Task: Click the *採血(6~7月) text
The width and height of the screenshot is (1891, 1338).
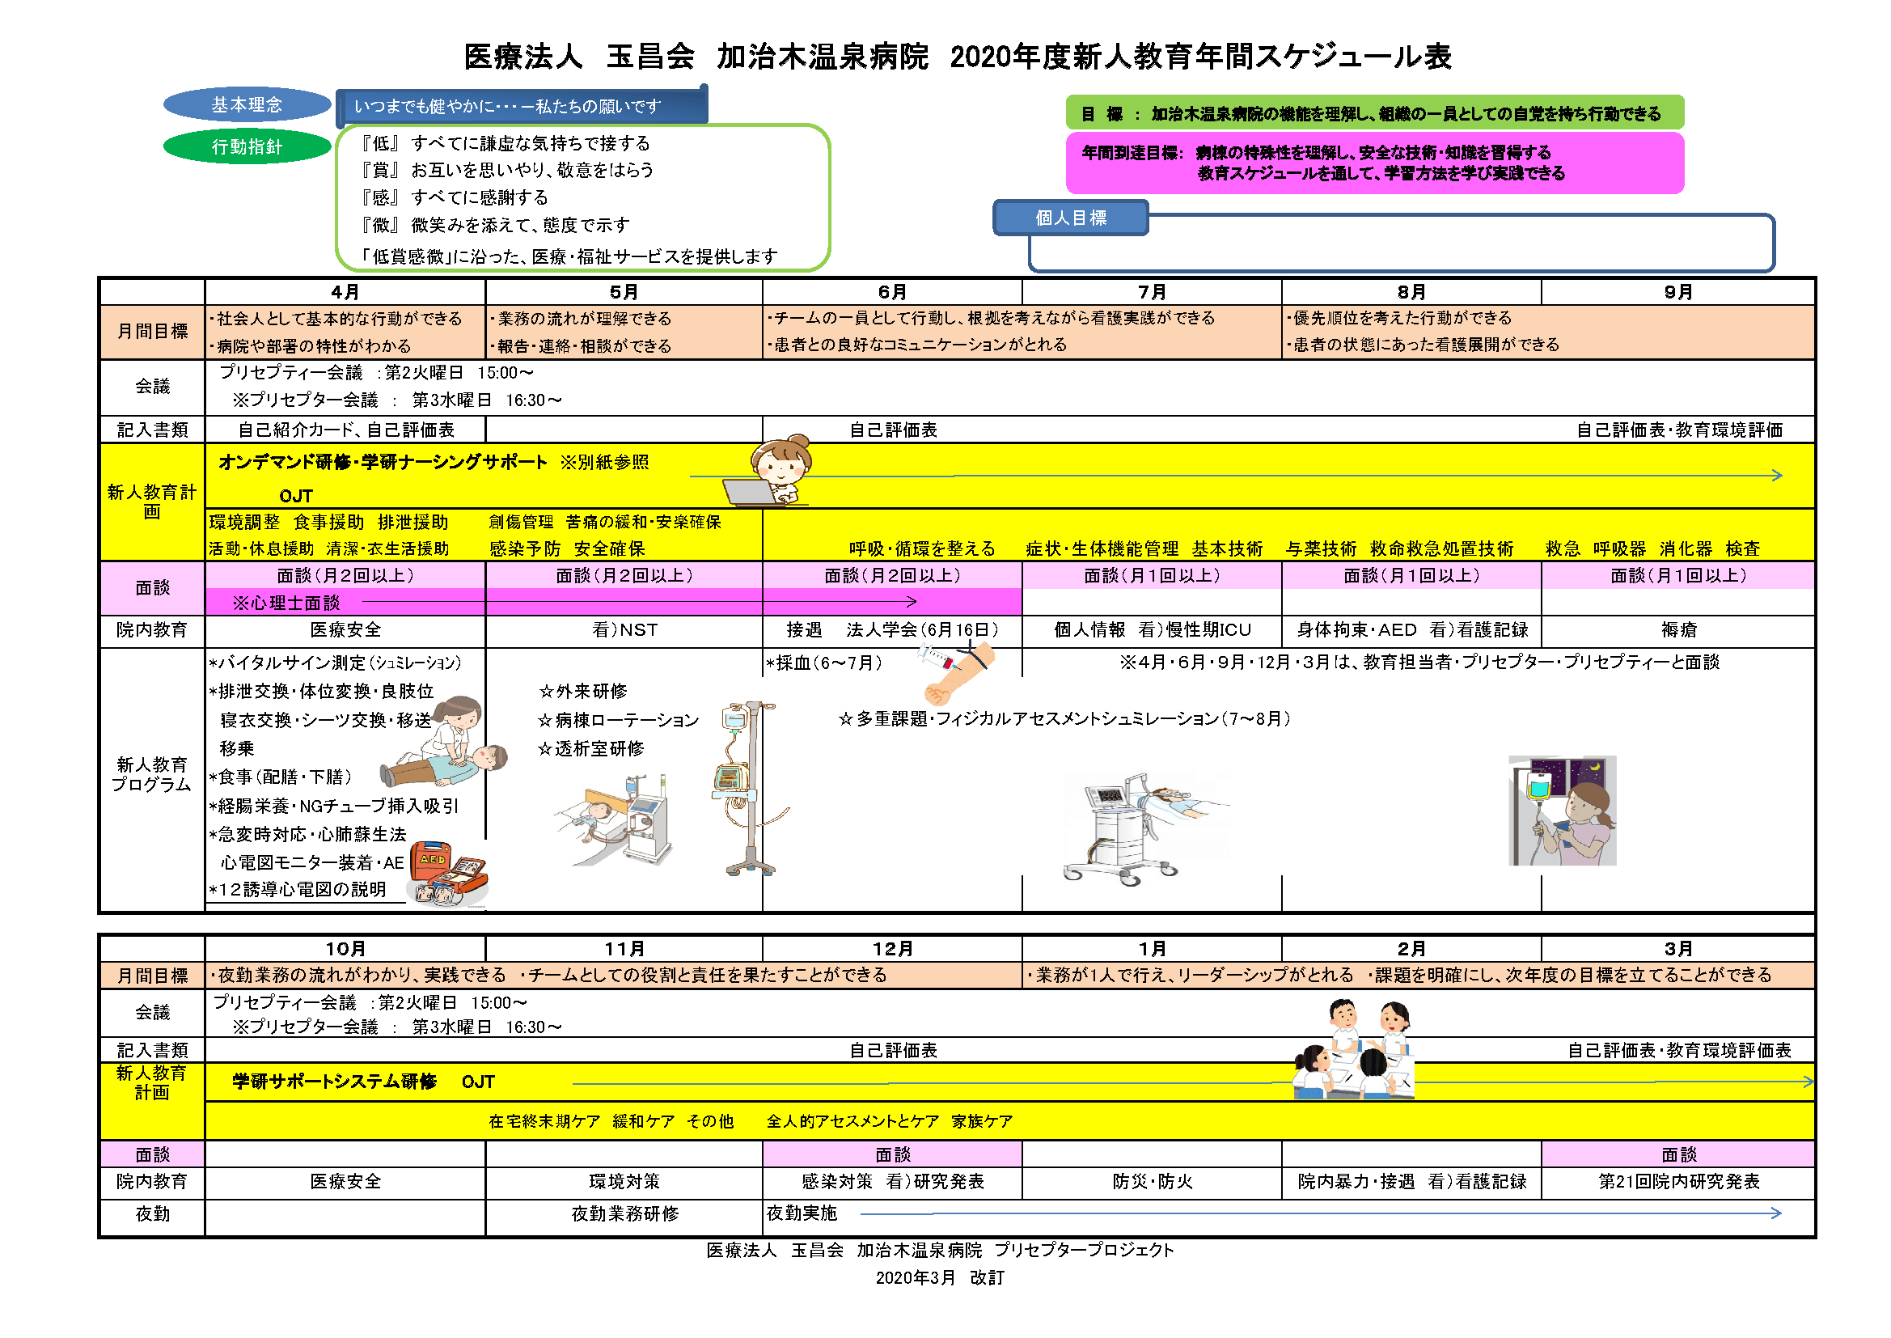Action: tap(824, 663)
